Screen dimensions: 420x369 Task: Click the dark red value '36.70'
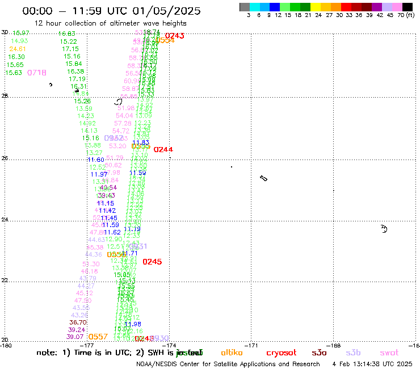[x=78, y=322]
